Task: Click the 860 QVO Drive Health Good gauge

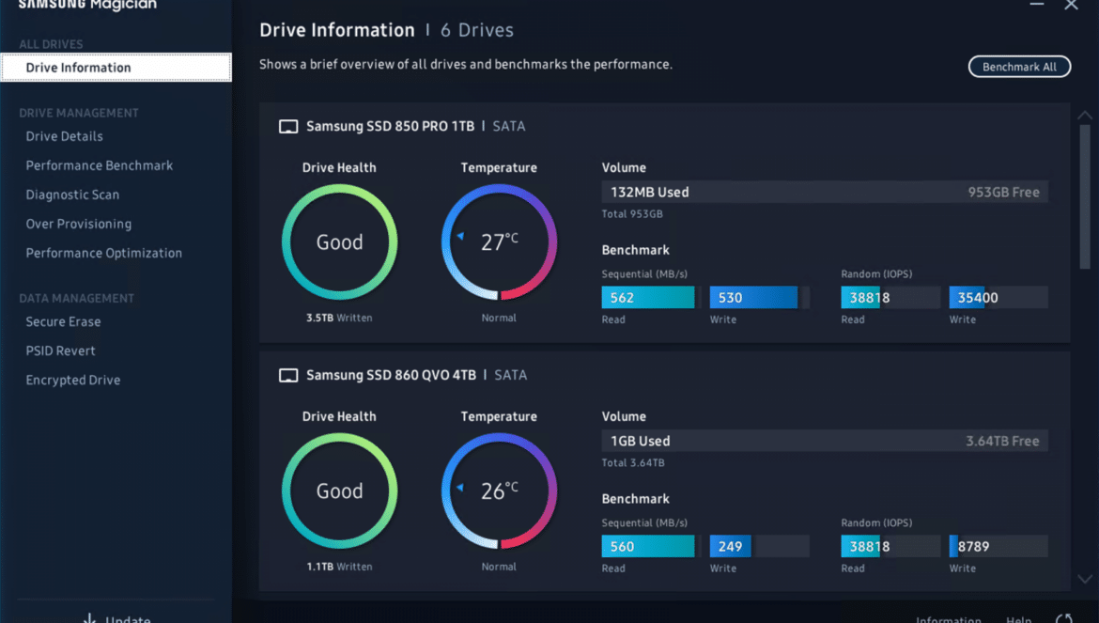Action: [x=339, y=491]
